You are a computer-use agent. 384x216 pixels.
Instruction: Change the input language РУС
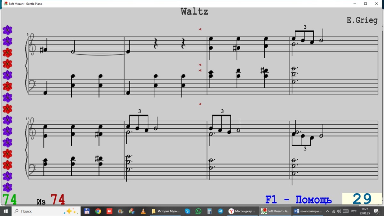pyautogui.click(x=354, y=211)
